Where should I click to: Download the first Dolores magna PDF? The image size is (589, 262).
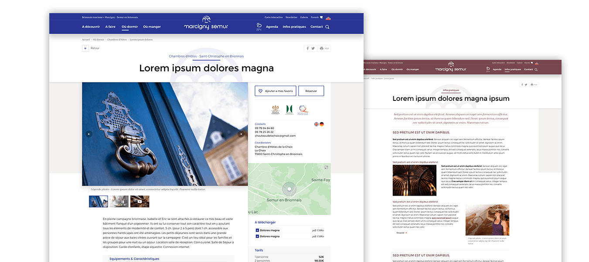pos(269,230)
